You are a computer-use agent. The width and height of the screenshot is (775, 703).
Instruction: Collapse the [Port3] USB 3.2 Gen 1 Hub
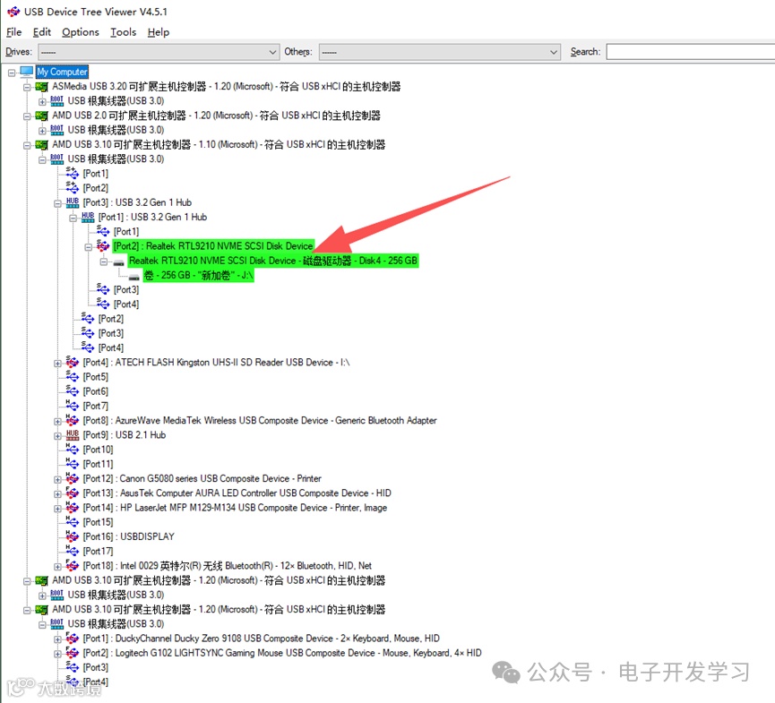(x=58, y=203)
